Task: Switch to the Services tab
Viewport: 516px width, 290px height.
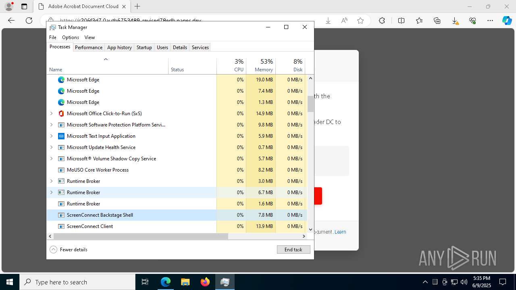Action: 200,48
